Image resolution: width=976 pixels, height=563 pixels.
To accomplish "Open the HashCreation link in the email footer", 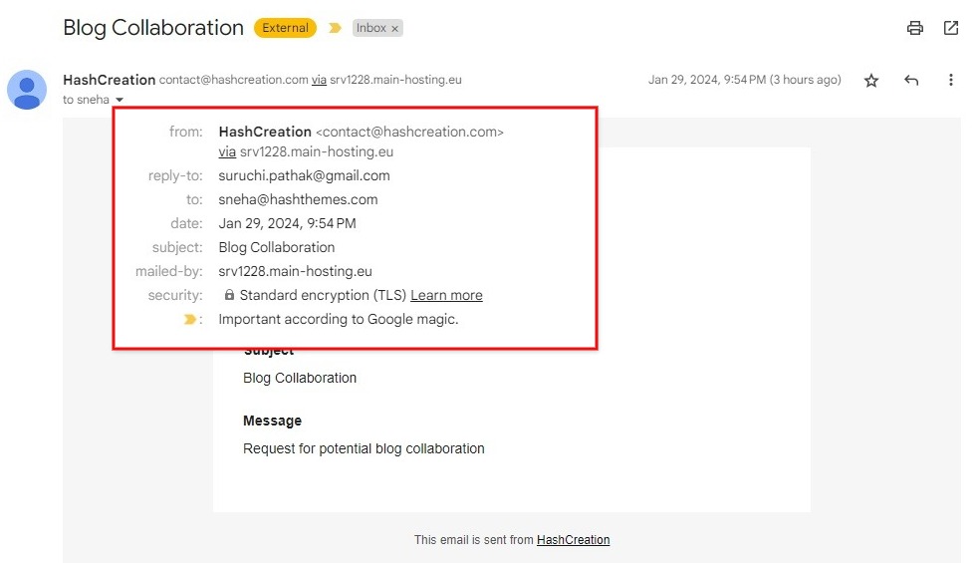I will point(574,540).
